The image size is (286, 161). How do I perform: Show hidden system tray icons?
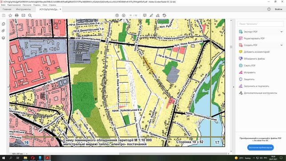(254, 158)
